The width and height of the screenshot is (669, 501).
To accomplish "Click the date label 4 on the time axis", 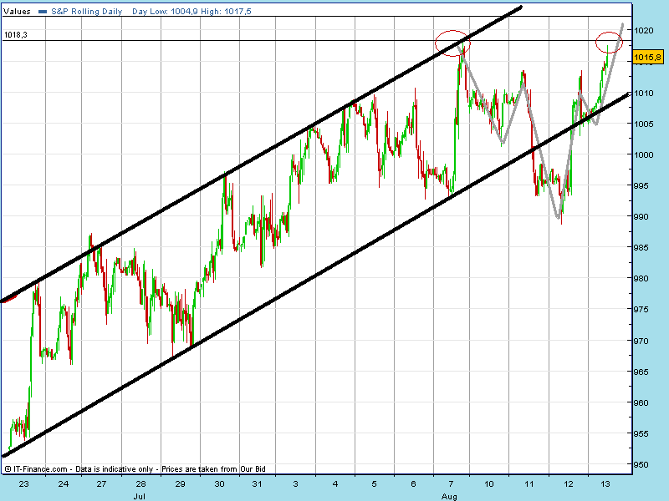I will pyautogui.click(x=335, y=484).
